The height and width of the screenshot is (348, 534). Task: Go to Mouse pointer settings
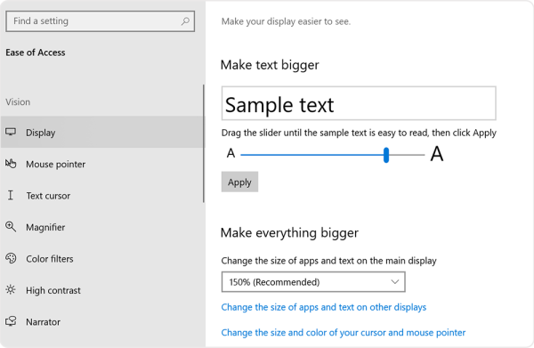pos(102,164)
